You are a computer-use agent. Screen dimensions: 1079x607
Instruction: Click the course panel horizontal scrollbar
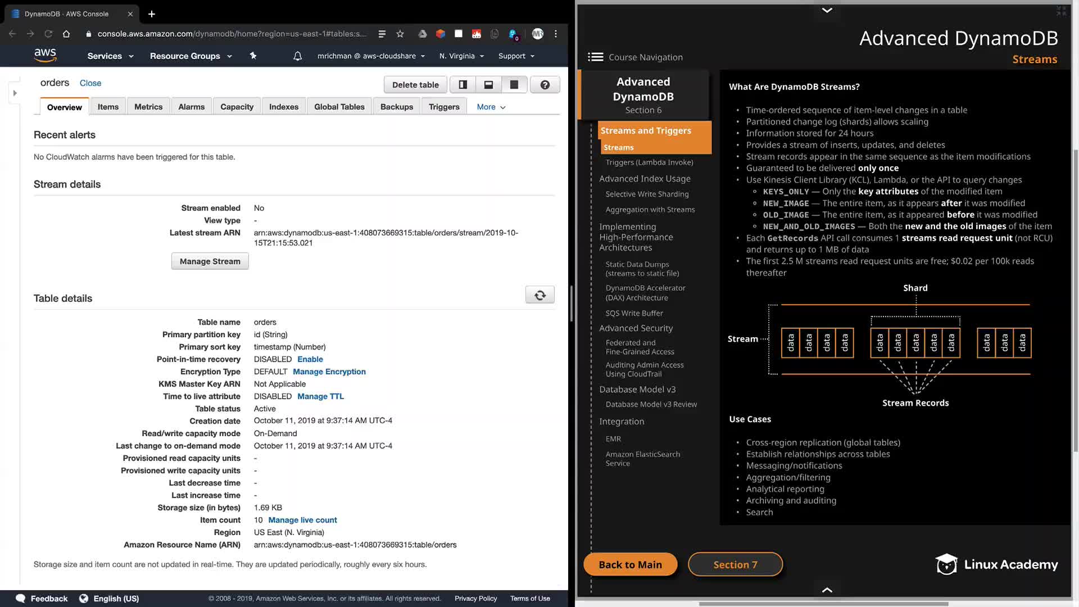823,604
